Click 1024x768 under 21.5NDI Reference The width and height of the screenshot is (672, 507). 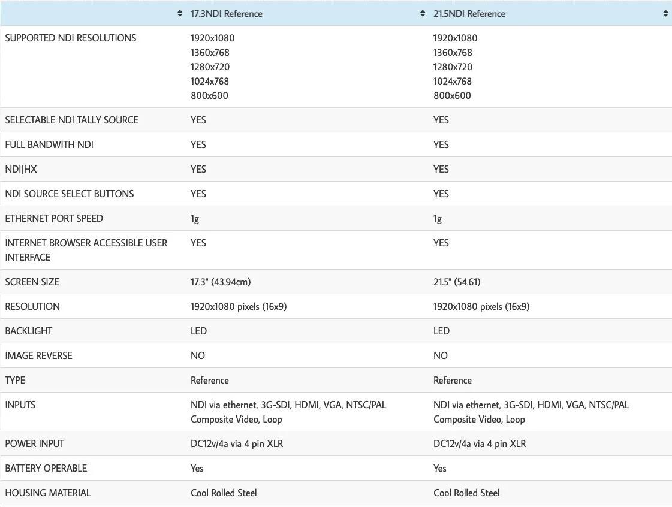click(x=453, y=82)
